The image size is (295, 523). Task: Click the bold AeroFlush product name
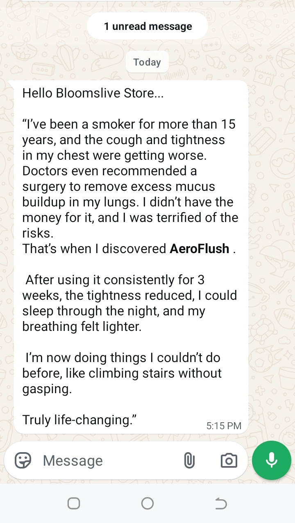click(x=200, y=249)
